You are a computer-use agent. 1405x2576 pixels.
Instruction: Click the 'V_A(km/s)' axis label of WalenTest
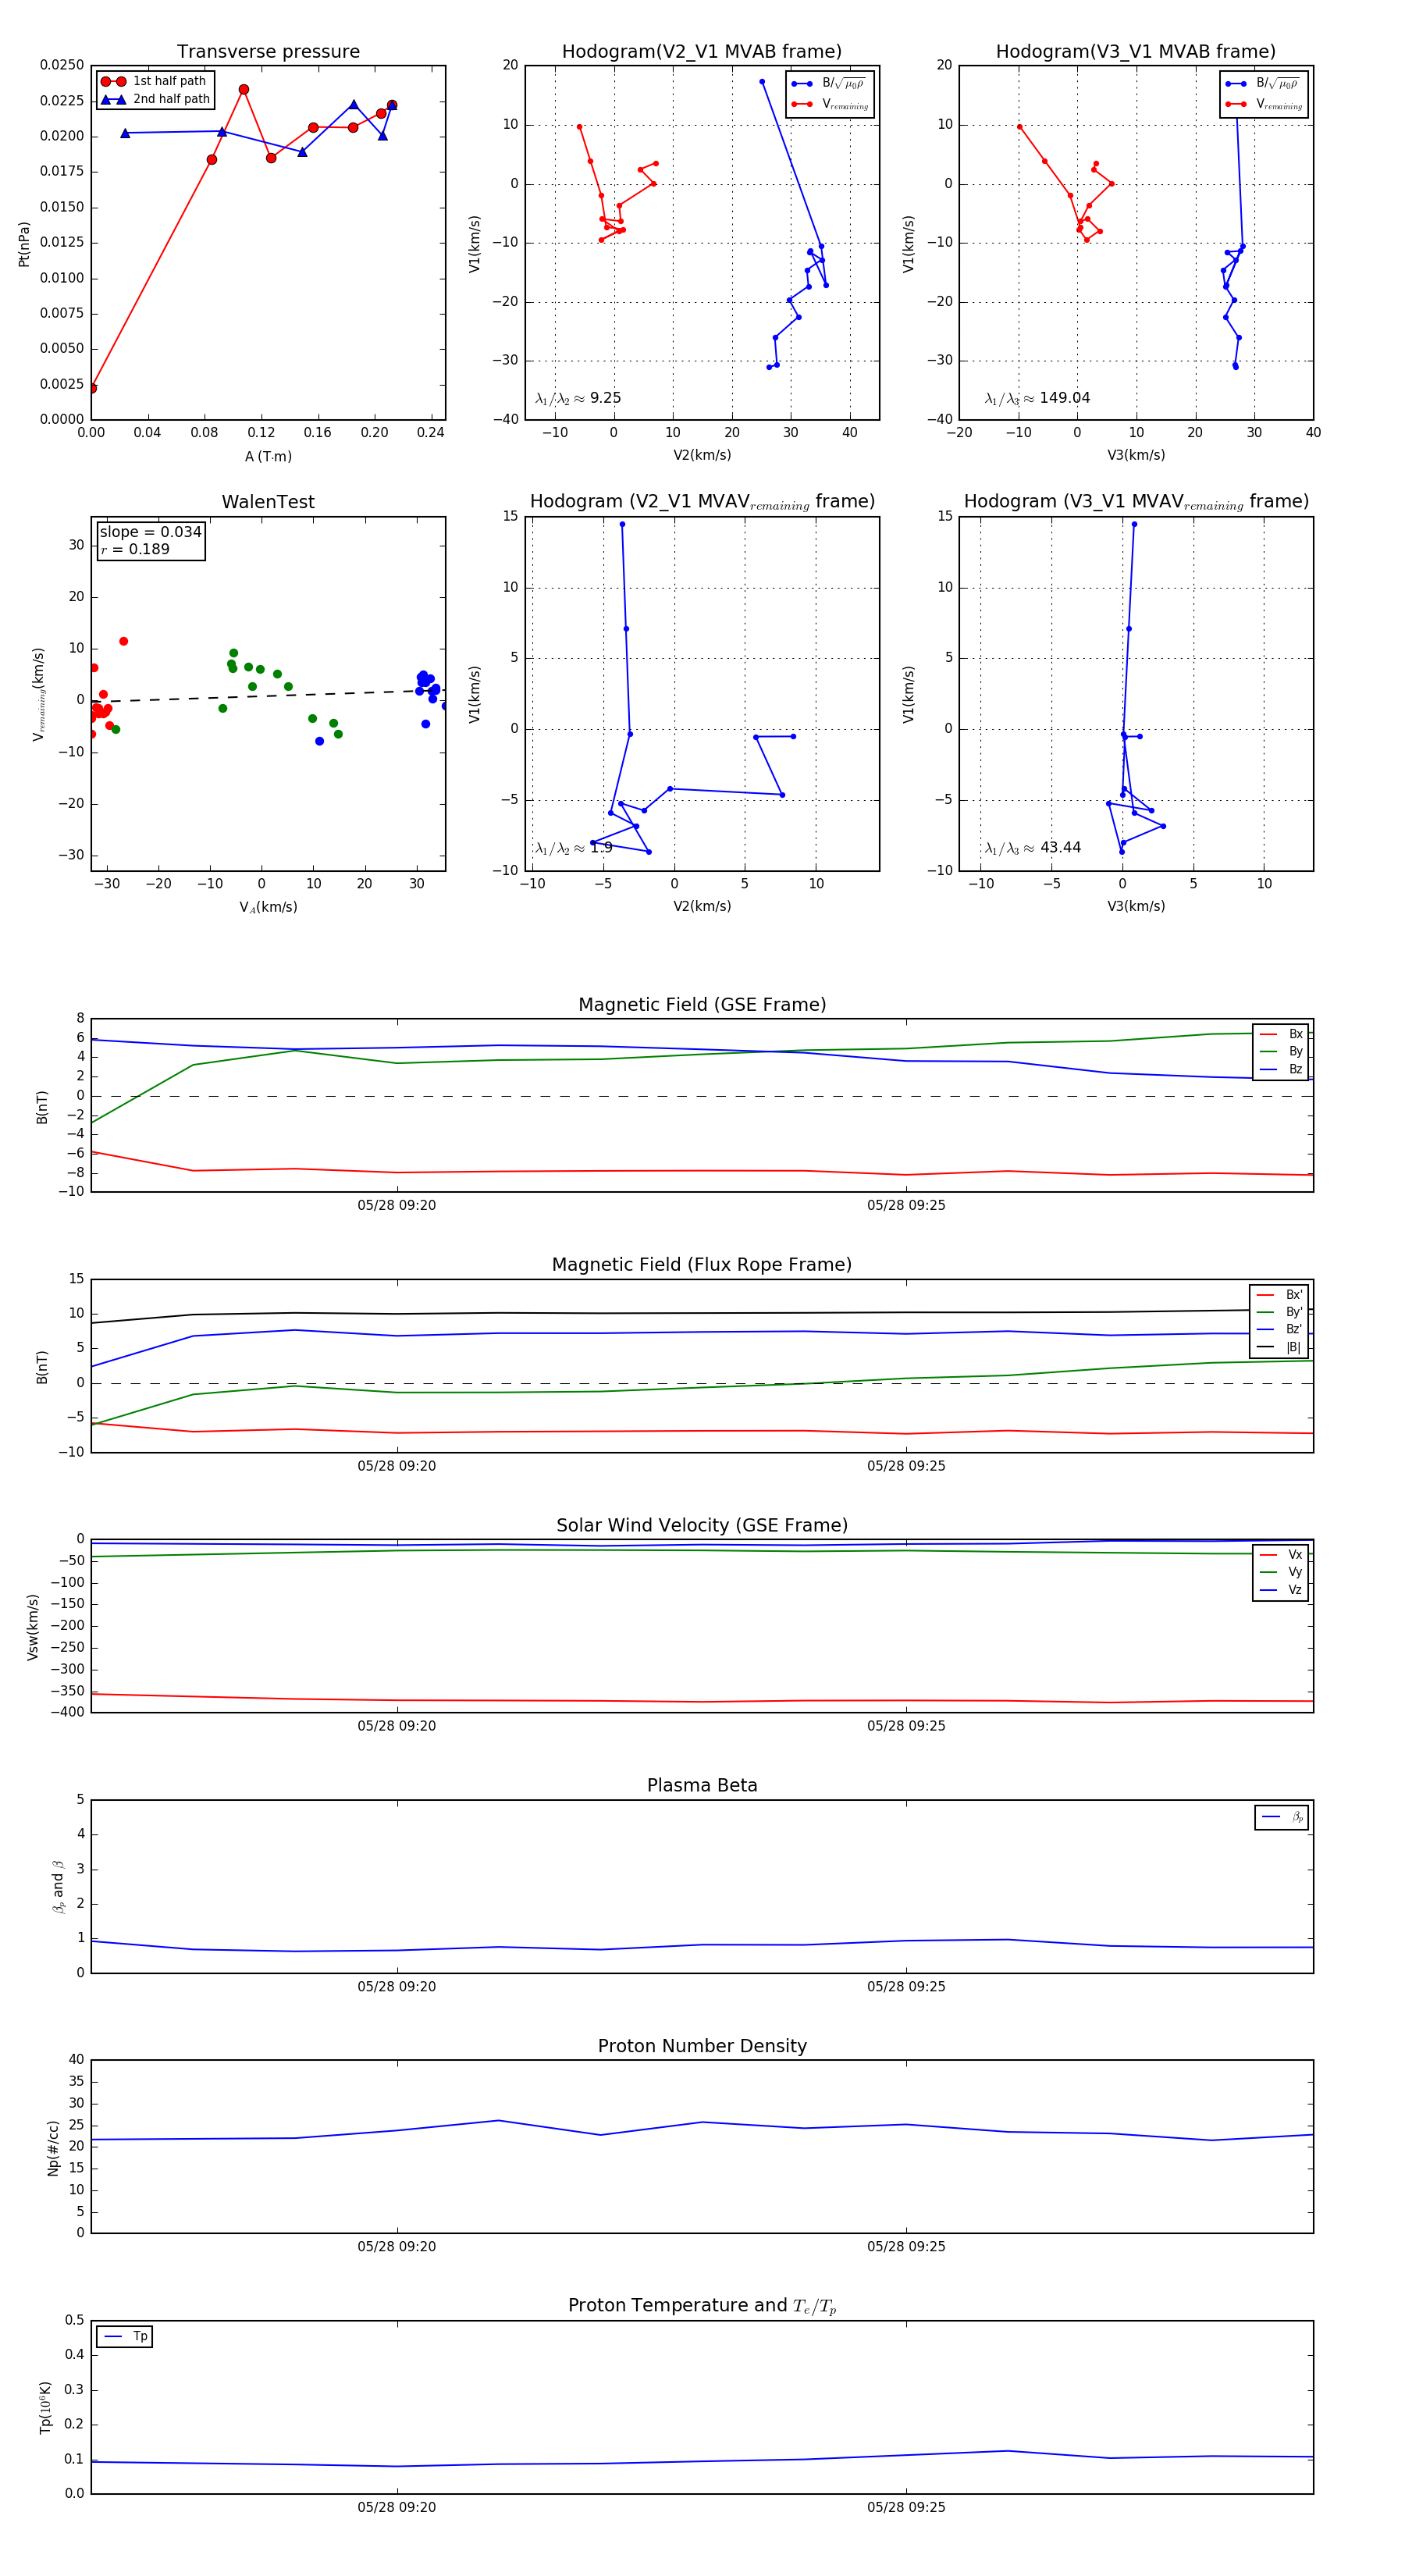pos(268,907)
